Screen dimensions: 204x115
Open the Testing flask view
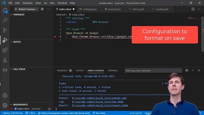pos(5,60)
